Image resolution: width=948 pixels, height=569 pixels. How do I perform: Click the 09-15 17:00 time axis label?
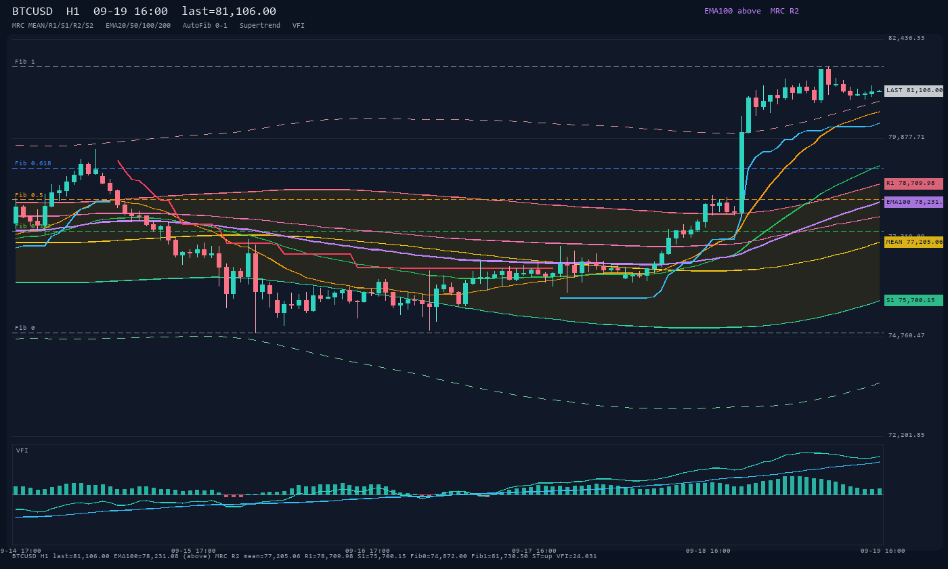click(194, 551)
